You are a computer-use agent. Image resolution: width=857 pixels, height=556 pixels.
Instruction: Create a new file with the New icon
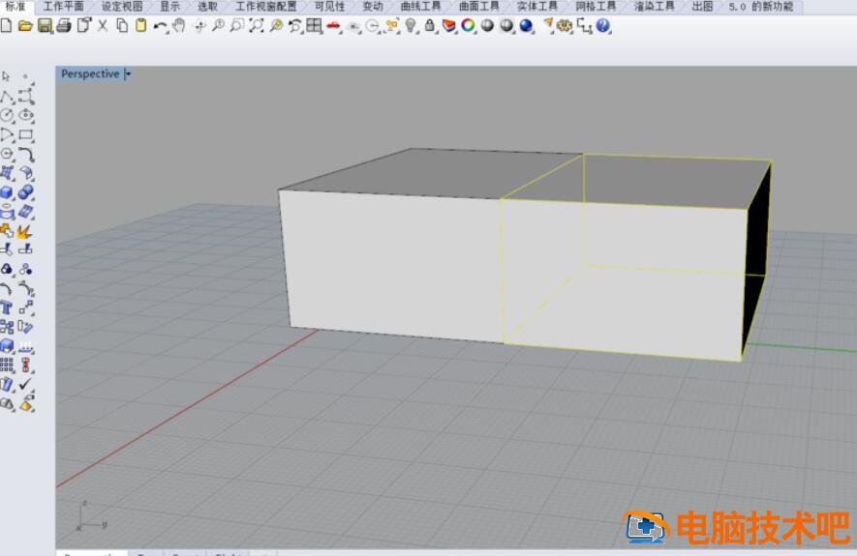point(6,26)
